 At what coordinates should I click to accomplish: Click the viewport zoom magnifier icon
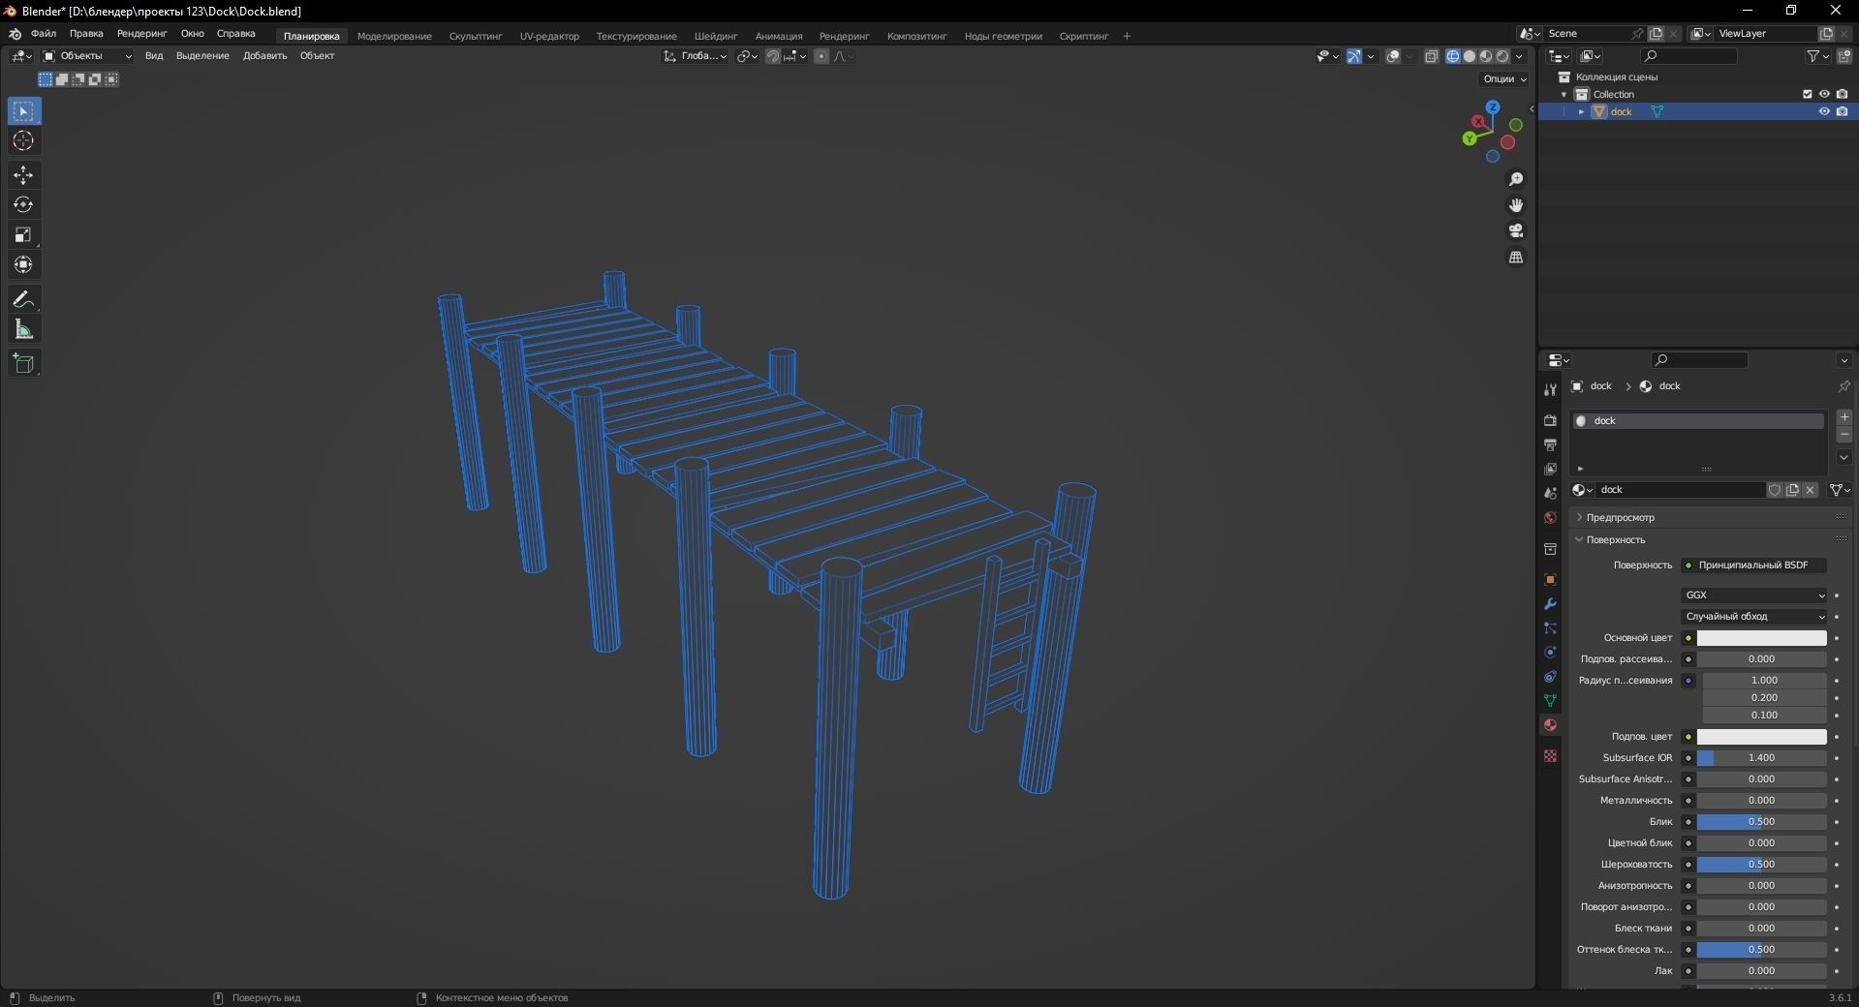[x=1516, y=179]
